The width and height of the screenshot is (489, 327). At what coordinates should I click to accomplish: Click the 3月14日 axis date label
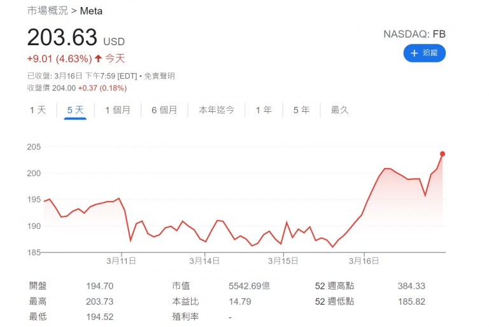point(204,261)
